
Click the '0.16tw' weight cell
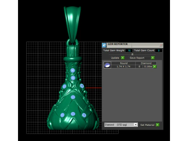(148, 67)
